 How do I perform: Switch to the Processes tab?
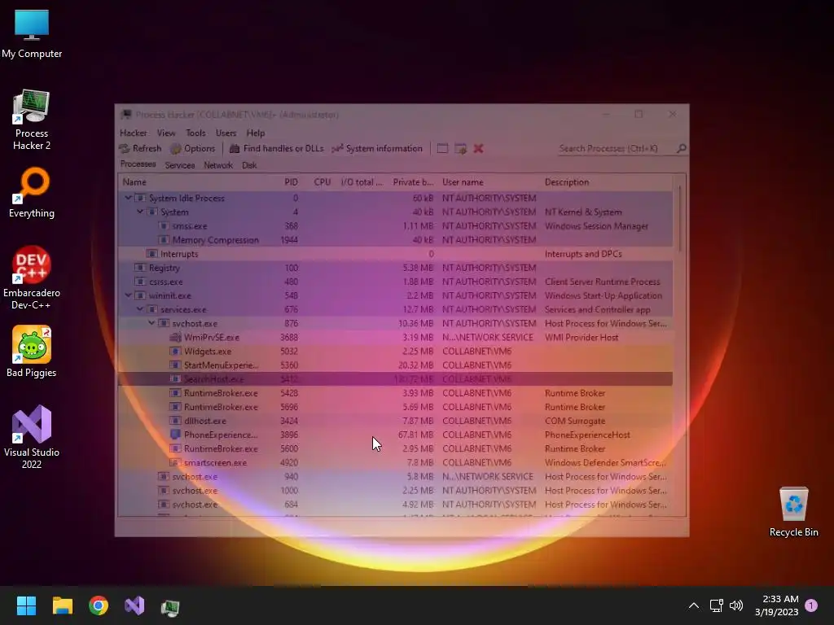coord(138,164)
